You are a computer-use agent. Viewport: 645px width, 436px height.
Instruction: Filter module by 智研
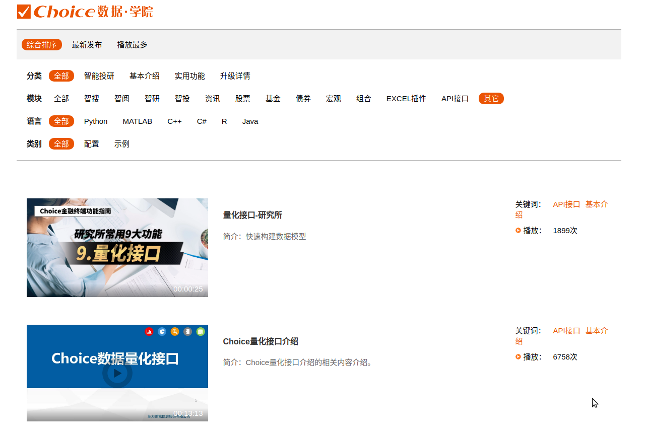[152, 98]
